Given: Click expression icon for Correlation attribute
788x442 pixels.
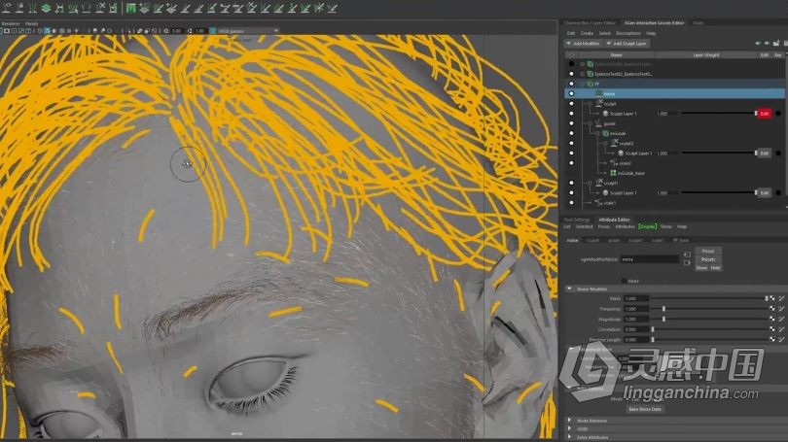Looking at the screenshot, I should click(781, 329).
